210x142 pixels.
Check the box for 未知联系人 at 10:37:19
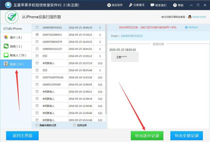(x=37, y=63)
